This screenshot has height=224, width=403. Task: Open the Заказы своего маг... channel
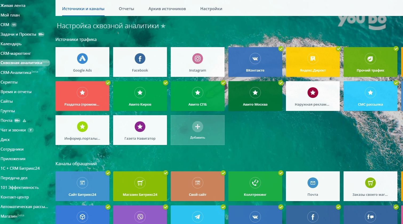coord(370,186)
